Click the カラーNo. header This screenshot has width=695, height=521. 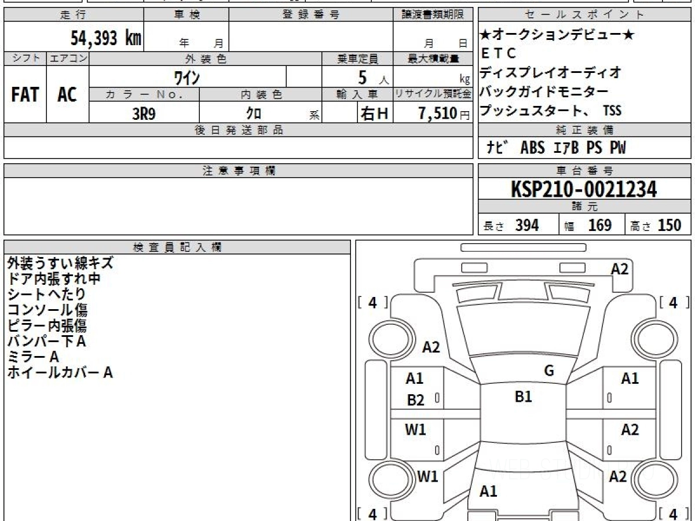click(x=144, y=94)
